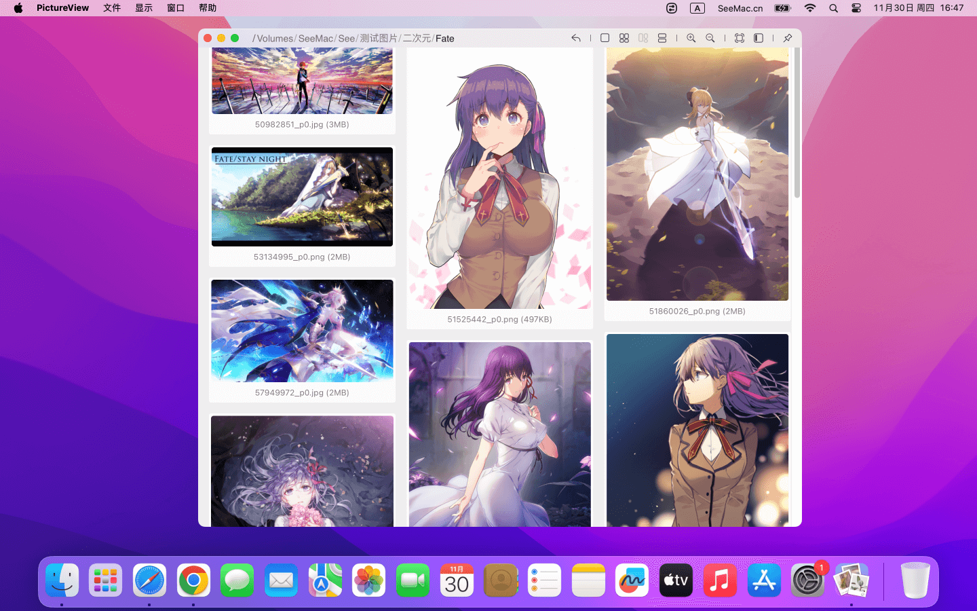The image size is (977, 611).
Task: Open FaceTime from the Dock
Action: (413, 580)
